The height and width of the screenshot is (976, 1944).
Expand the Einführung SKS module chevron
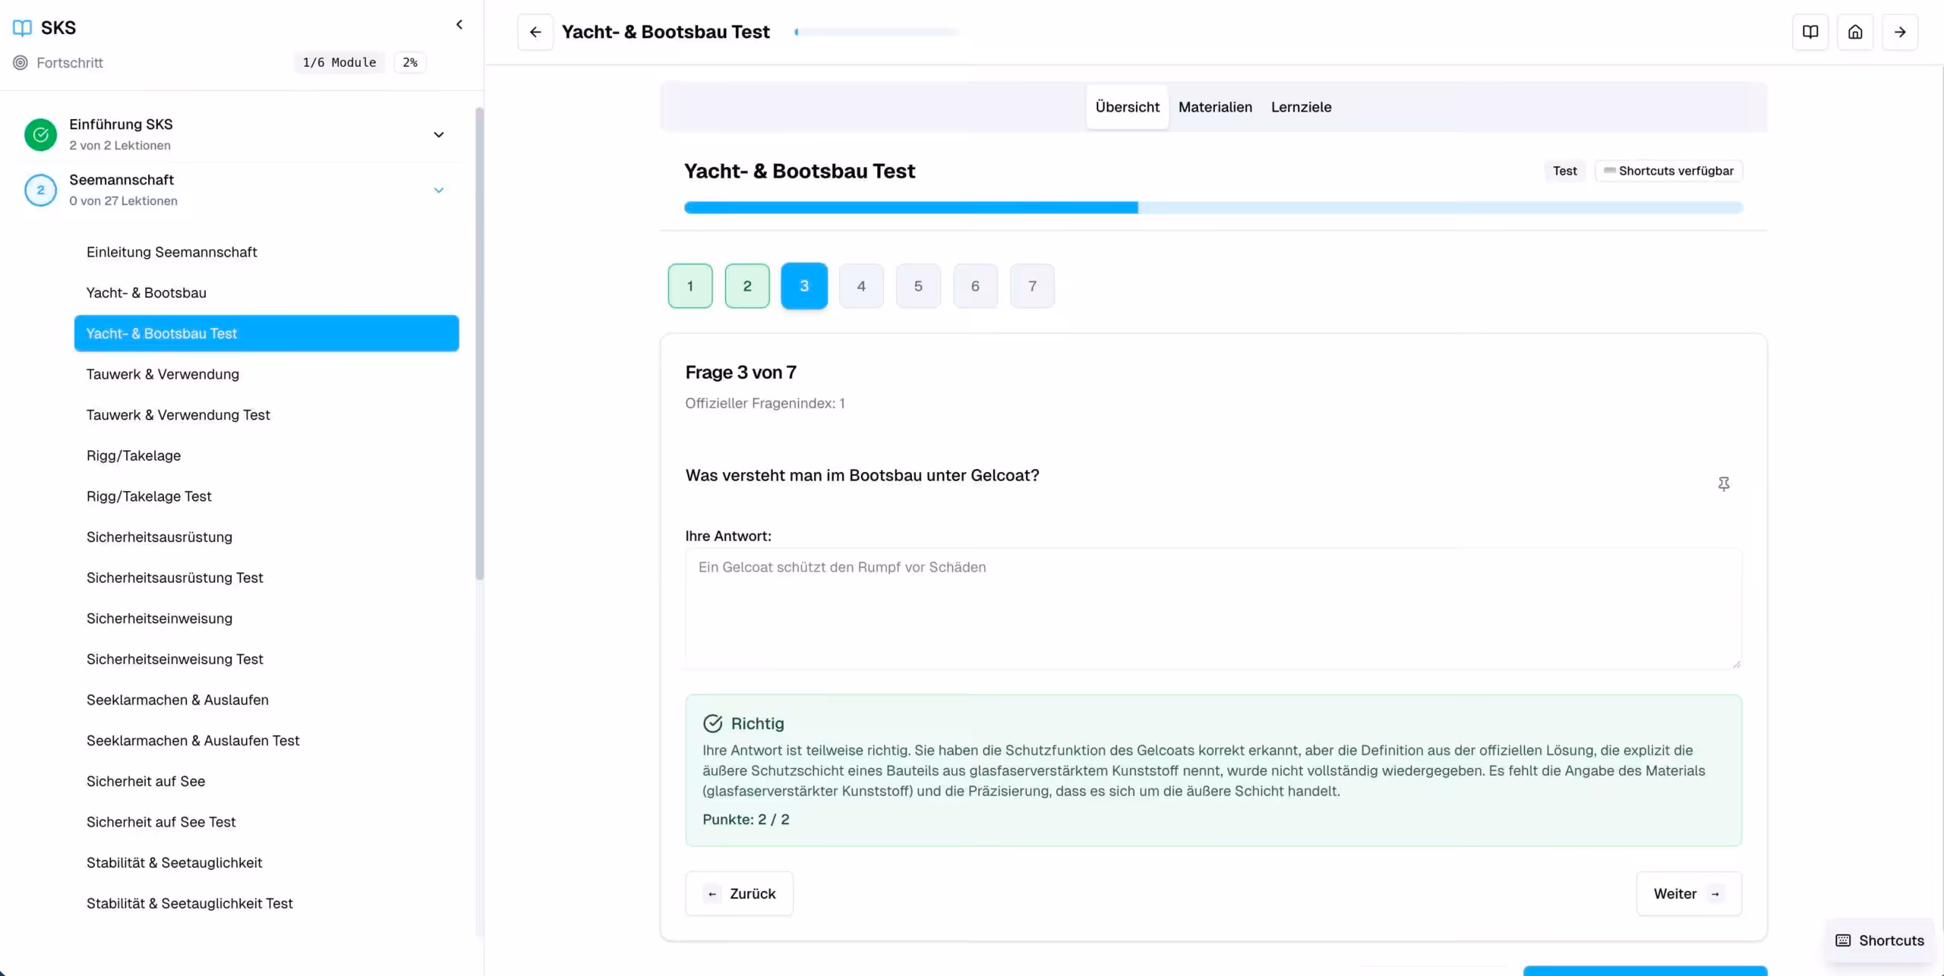click(x=439, y=135)
